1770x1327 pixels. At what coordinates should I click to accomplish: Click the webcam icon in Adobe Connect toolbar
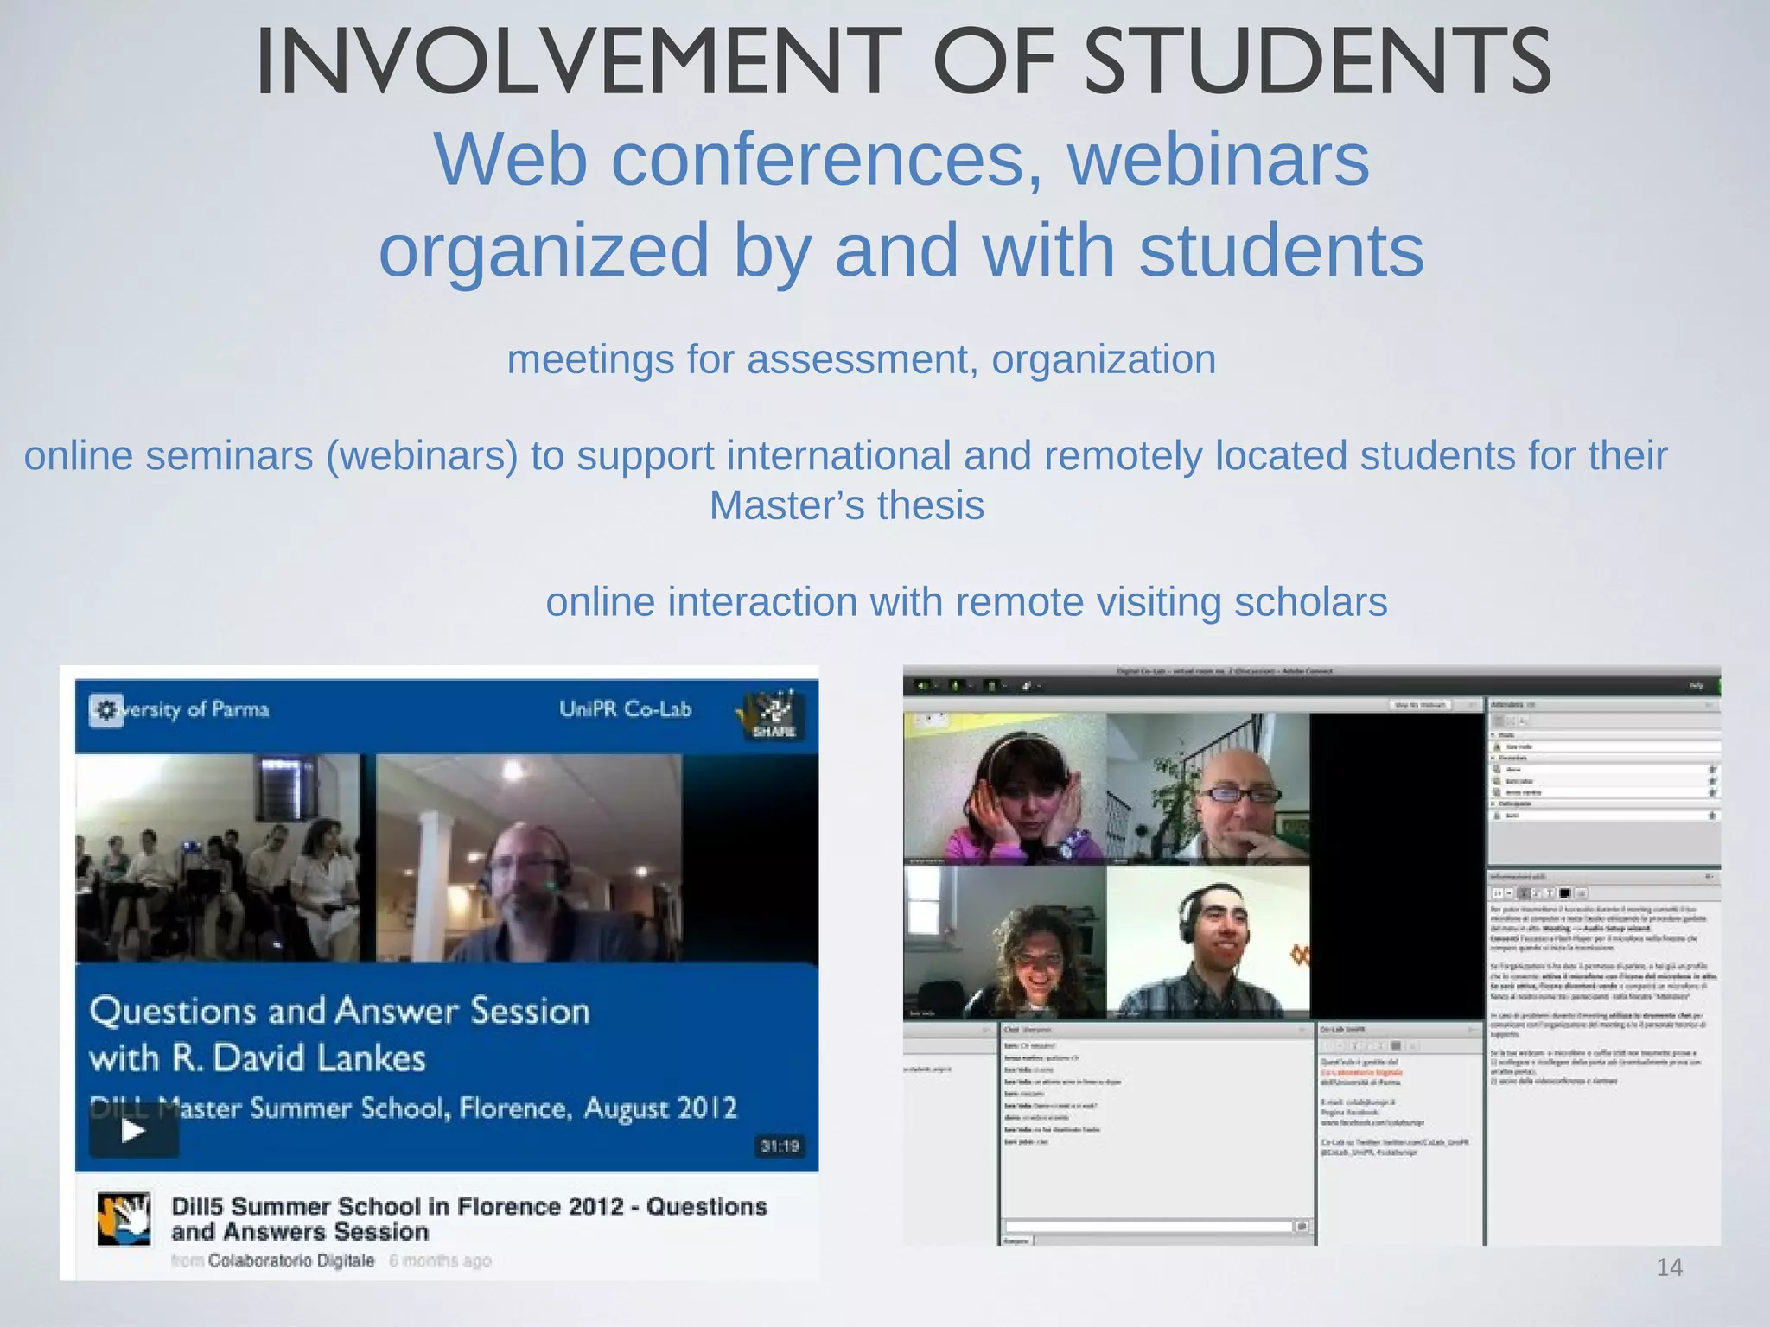[991, 686]
